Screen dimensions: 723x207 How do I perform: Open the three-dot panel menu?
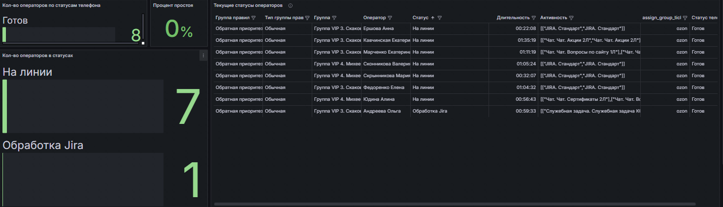[x=203, y=56]
